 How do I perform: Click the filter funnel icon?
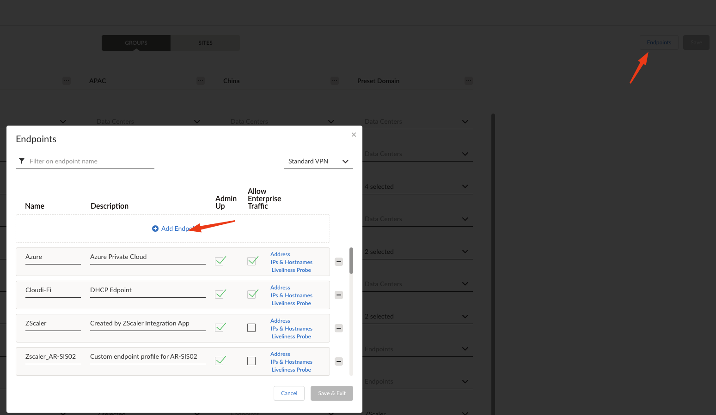22,161
